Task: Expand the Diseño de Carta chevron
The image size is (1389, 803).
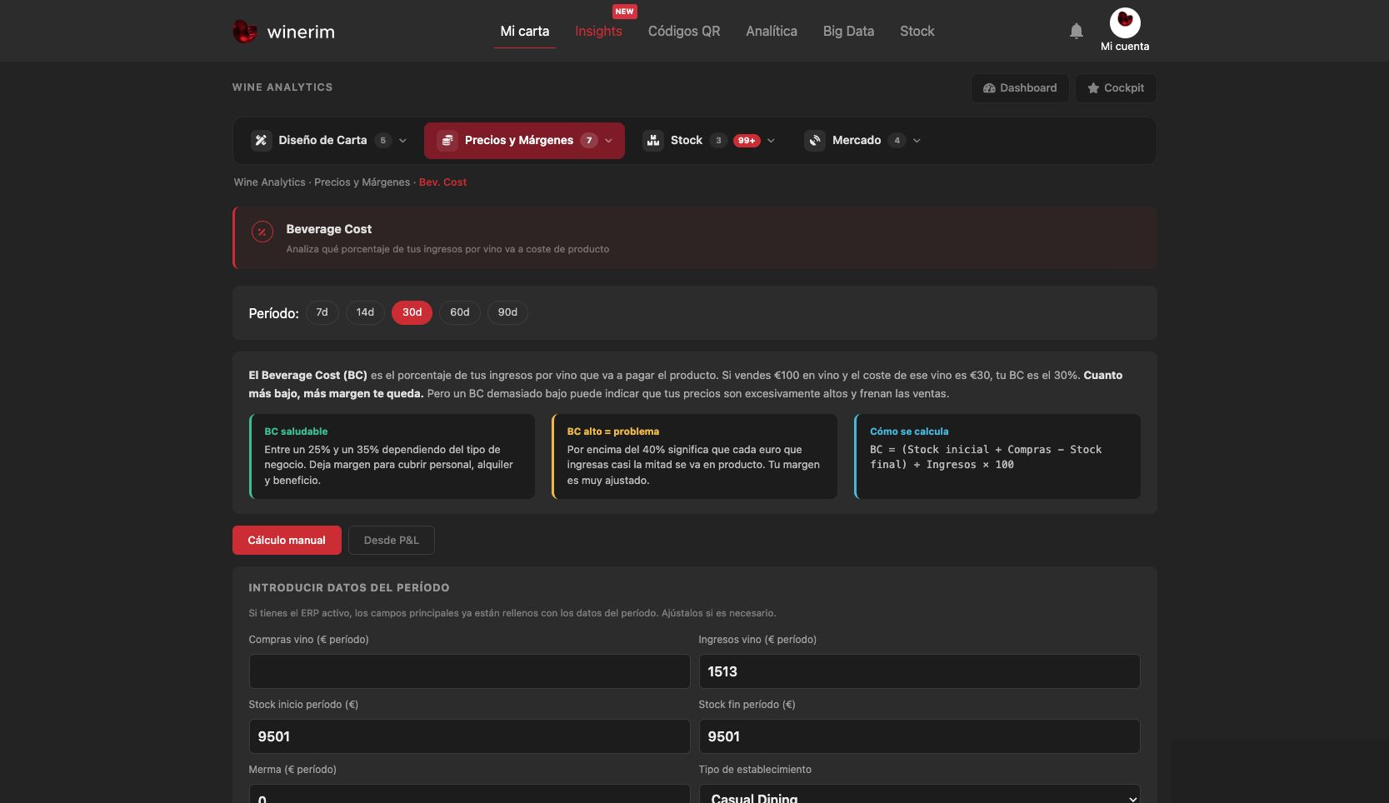Action: [x=403, y=141]
